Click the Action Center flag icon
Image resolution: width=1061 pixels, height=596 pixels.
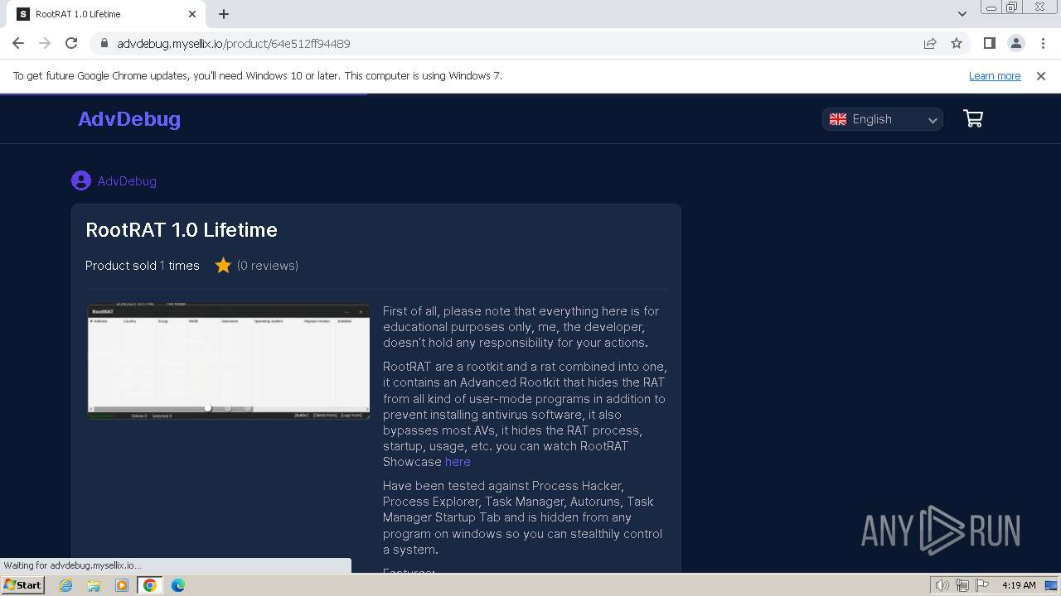(x=981, y=585)
